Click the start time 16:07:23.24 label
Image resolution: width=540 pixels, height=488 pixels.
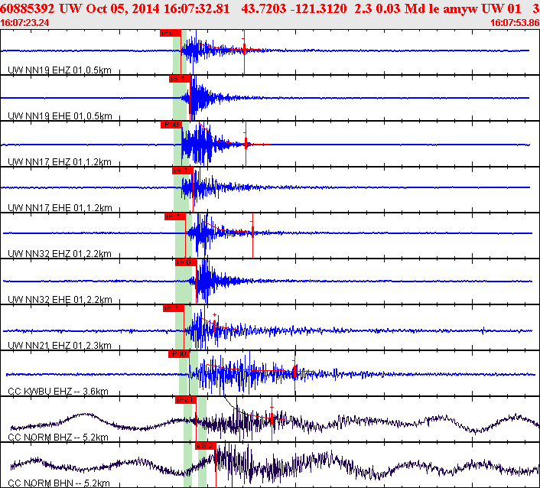click(x=25, y=23)
